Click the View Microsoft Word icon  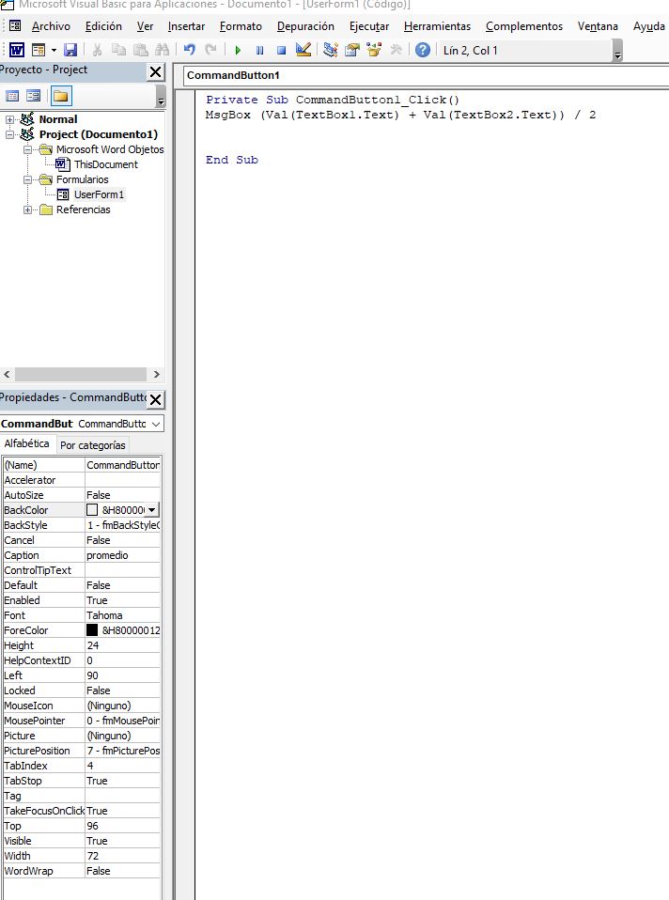pos(17,50)
